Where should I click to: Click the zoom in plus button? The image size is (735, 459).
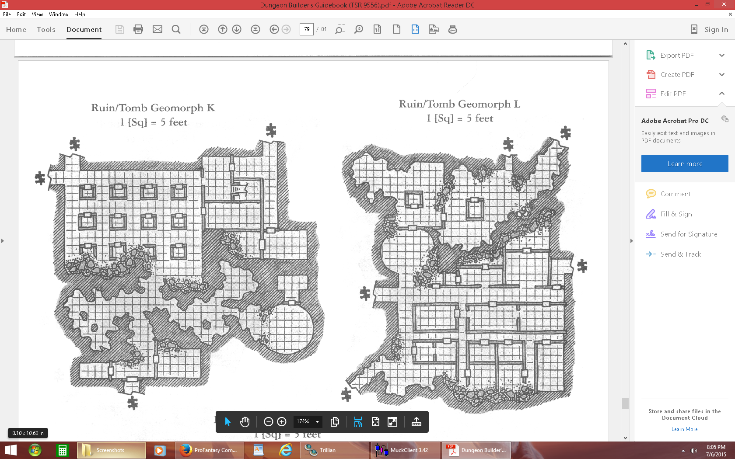coord(282,422)
